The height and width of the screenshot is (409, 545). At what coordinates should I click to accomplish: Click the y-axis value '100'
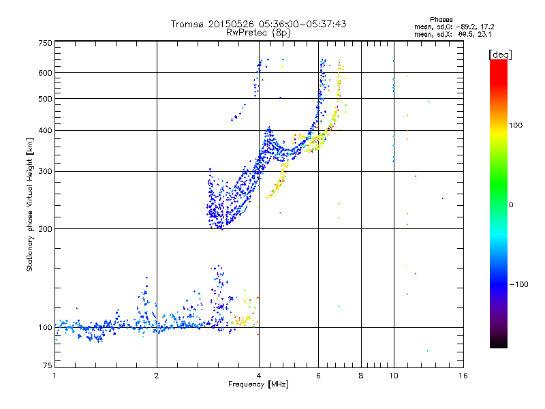pyautogui.click(x=45, y=327)
